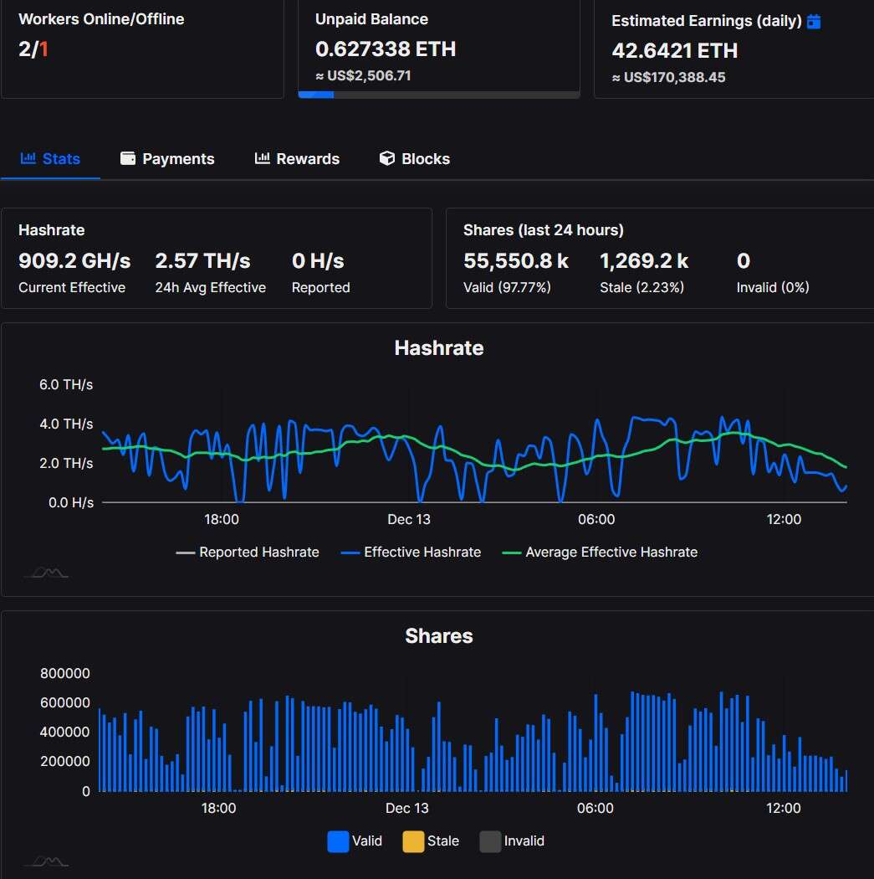Open the Rewards tab
874x879 pixels.
click(297, 159)
